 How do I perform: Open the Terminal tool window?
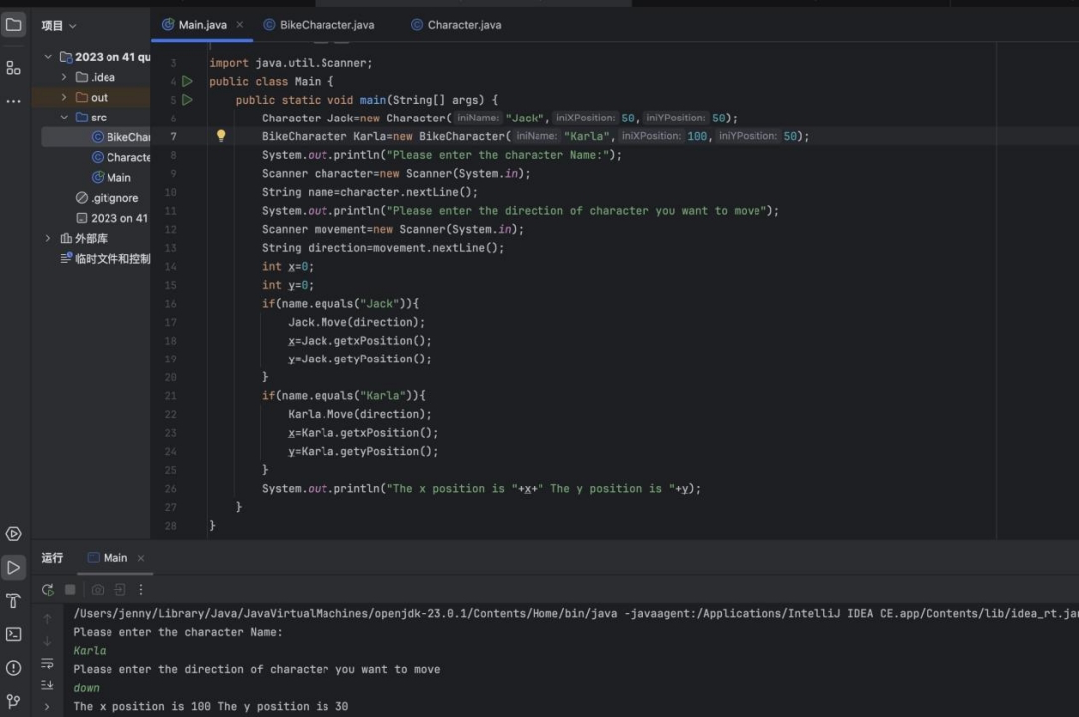pyautogui.click(x=14, y=634)
